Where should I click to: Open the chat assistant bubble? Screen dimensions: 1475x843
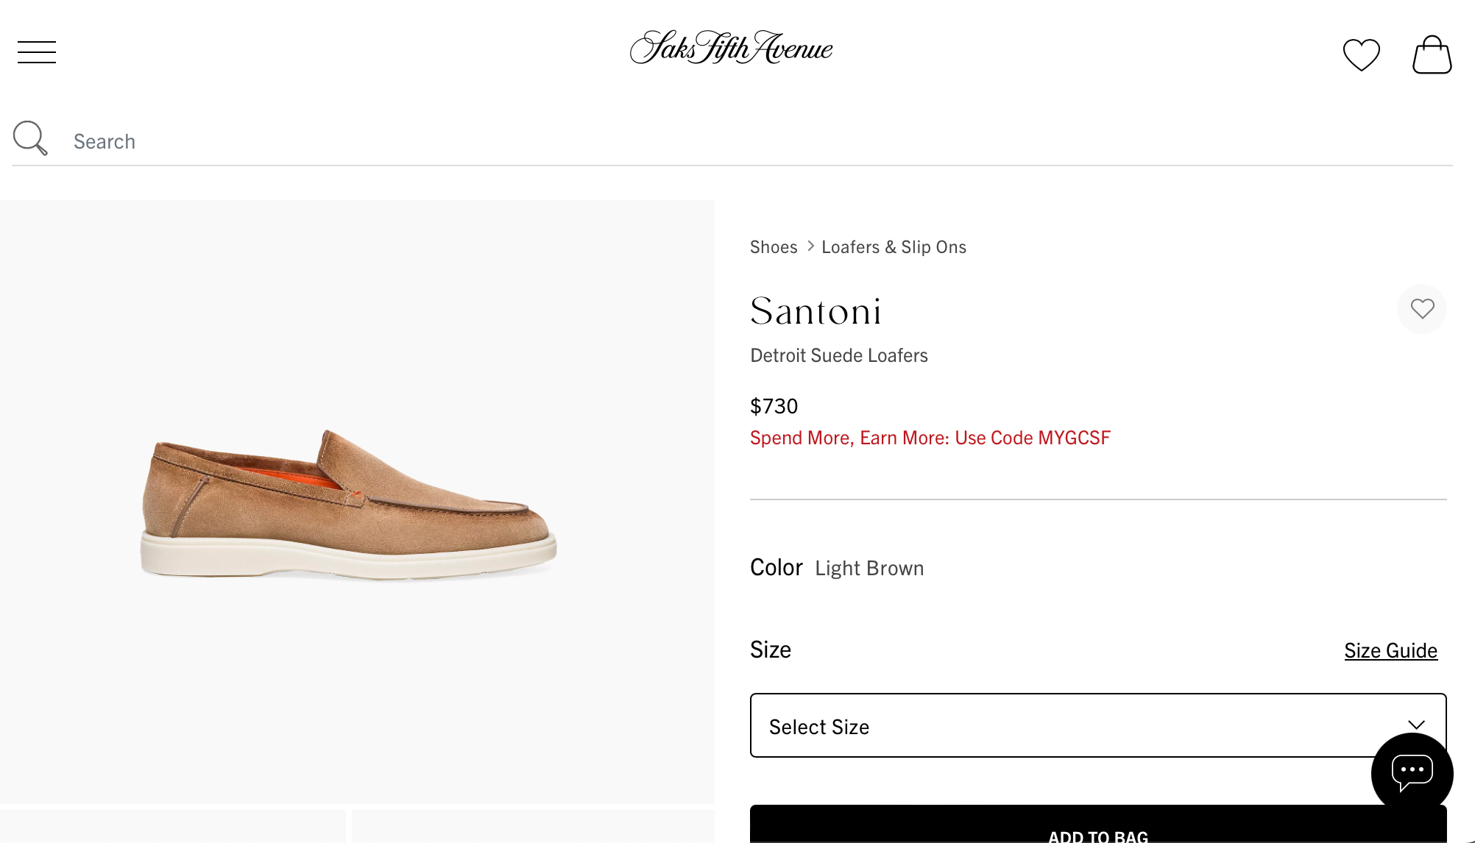point(1411,771)
